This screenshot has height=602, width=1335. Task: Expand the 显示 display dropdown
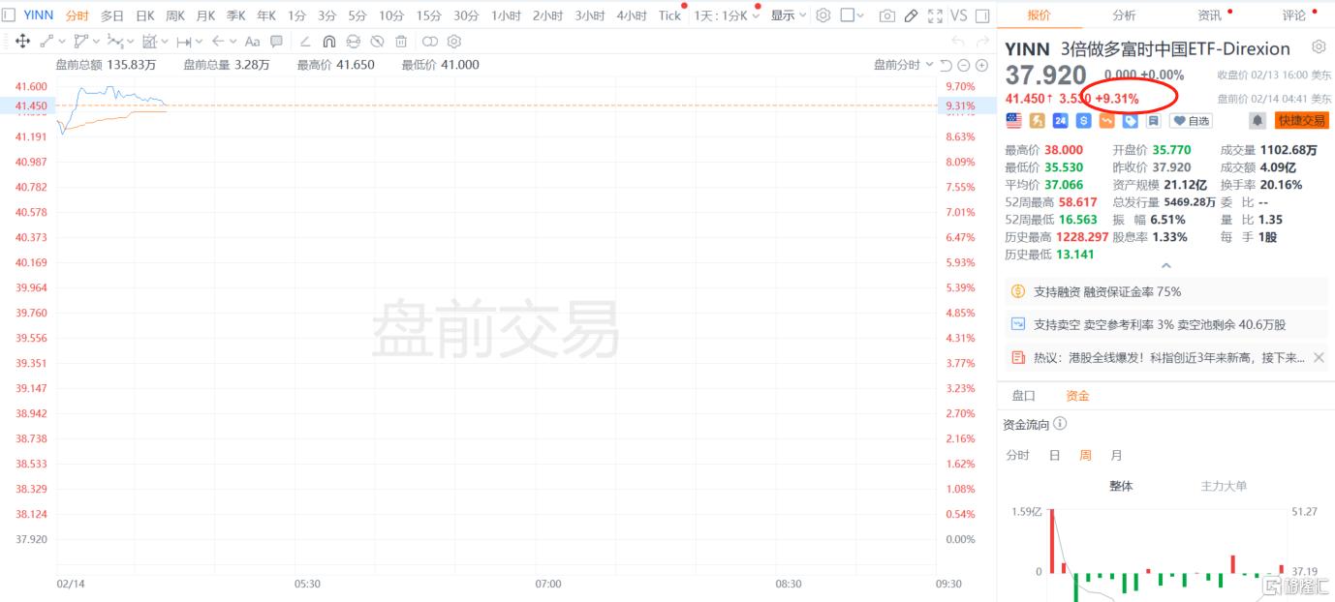pyautogui.click(x=788, y=15)
